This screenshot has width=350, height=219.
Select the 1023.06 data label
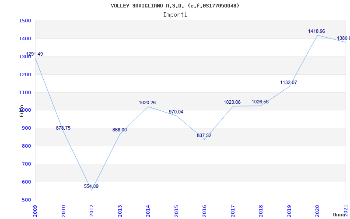coord(232,102)
